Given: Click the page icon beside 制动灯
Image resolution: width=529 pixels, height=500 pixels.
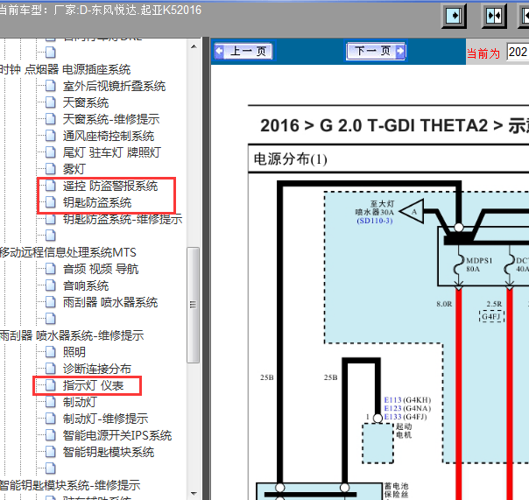Looking at the screenshot, I should 51,401.
